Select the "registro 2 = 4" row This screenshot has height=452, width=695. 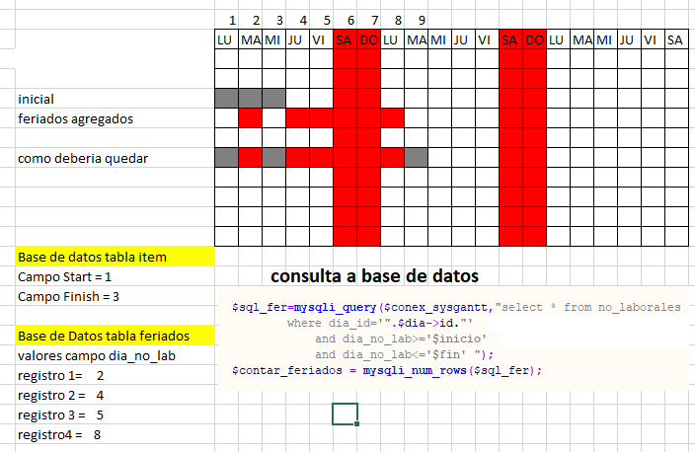pyautogui.click(x=115, y=395)
